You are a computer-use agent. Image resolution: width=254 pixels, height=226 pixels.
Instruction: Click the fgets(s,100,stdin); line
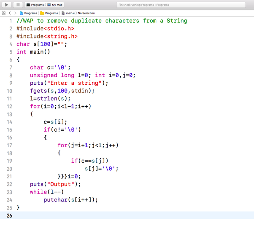[62, 91]
